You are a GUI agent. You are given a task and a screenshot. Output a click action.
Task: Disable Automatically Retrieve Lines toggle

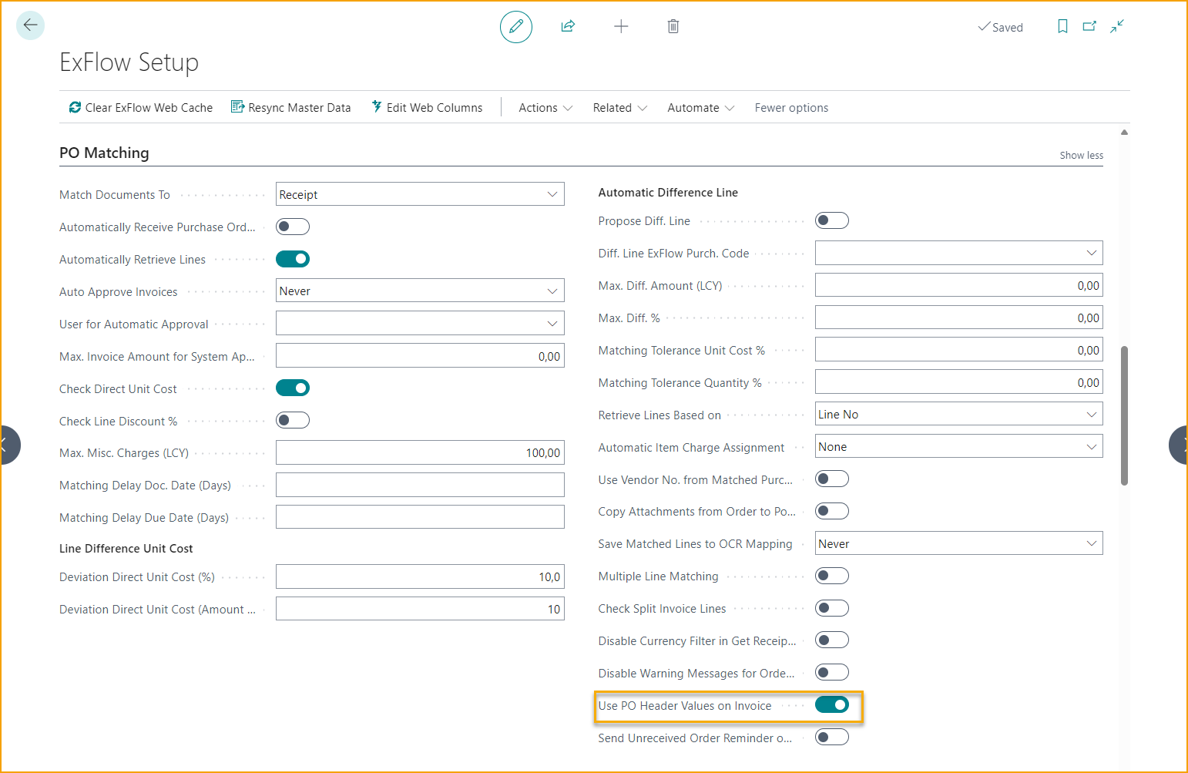point(293,259)
